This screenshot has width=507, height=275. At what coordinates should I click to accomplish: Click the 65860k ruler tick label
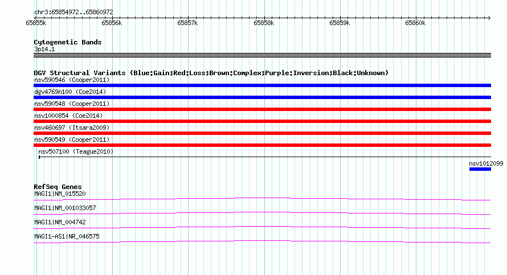(415, 23)
